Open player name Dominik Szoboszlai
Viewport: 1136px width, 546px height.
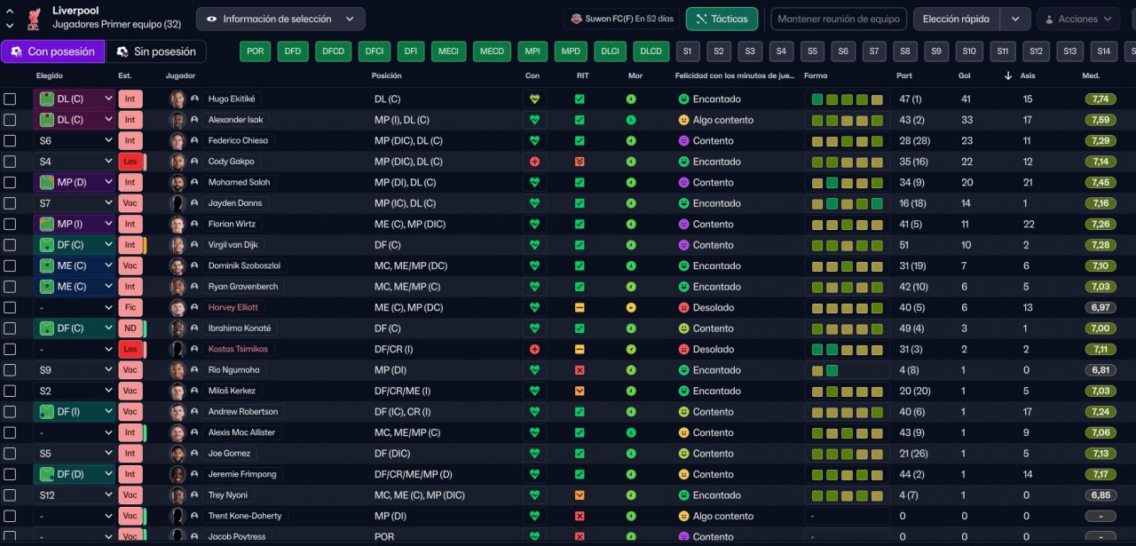click(x=242, y=265)
